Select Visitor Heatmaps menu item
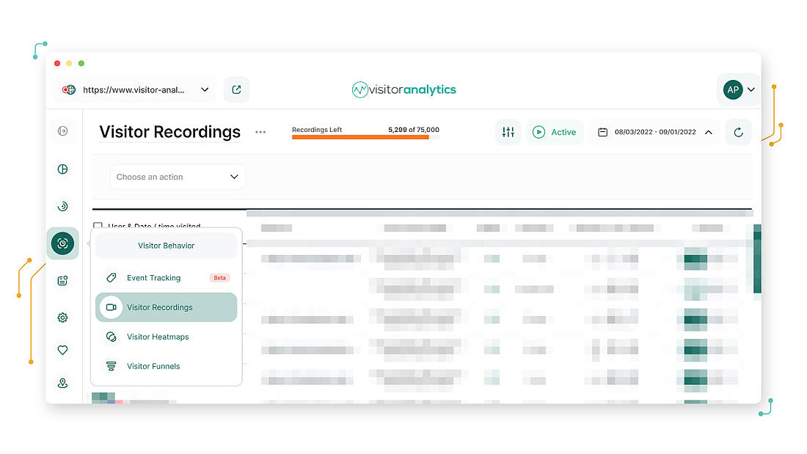The height and width of the screenshot is (454, 807). (x=167, y=337)
